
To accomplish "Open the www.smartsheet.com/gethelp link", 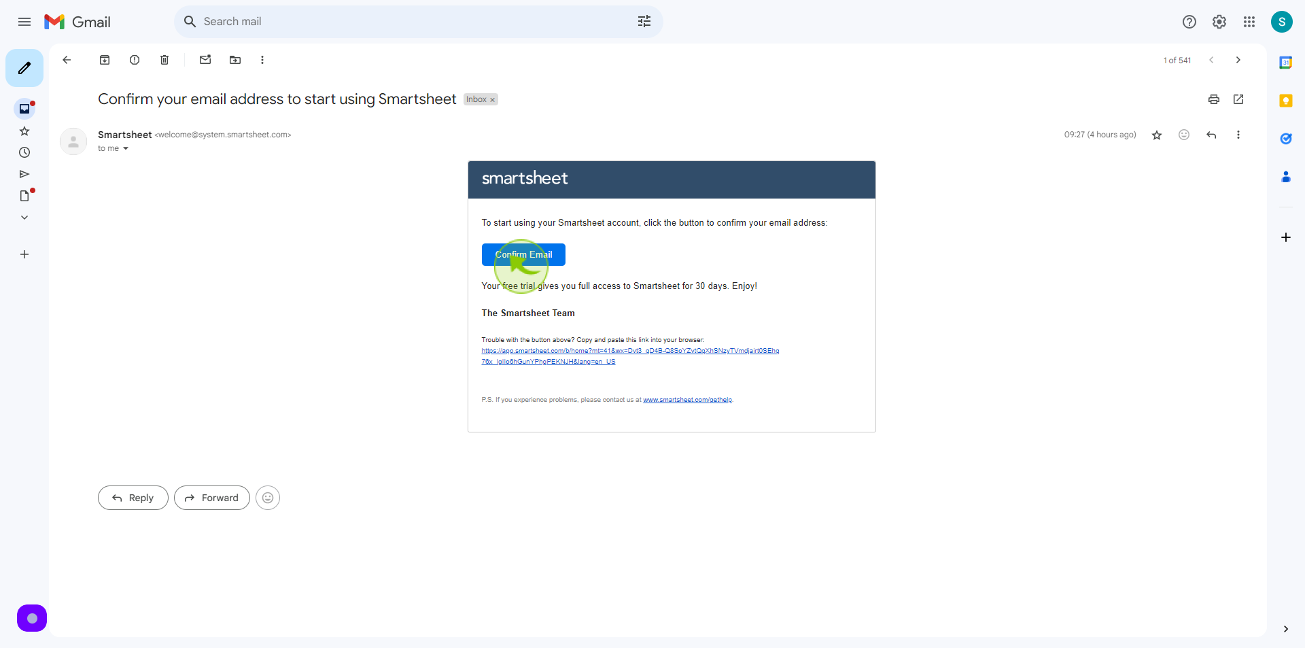I will 687,400.
